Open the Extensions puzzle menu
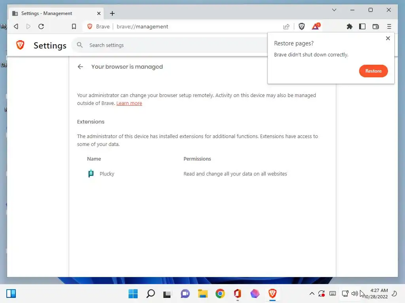Screen dimensions: 405x303 [350, 26]
